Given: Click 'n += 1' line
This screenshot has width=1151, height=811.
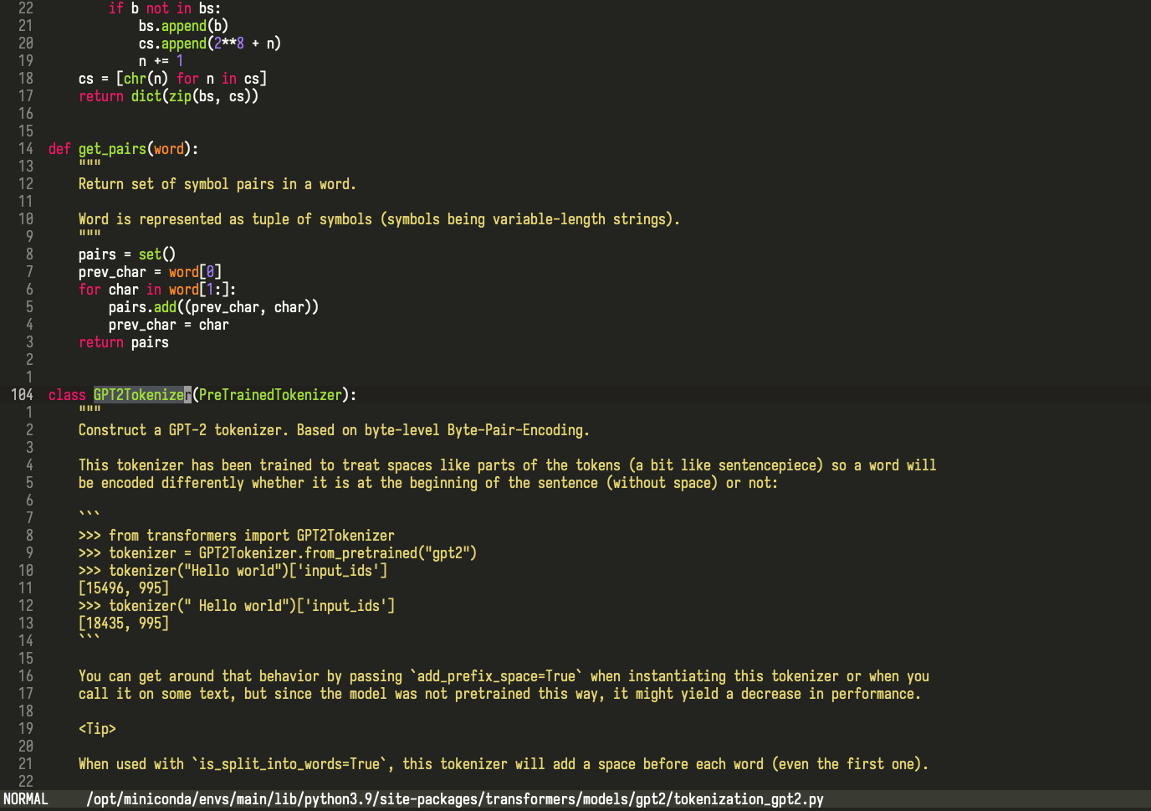Looking at the screenshot, I should pos(161,61).
